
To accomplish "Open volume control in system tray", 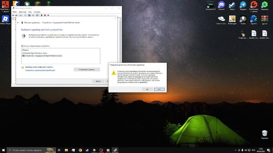I will pos(246,150).
